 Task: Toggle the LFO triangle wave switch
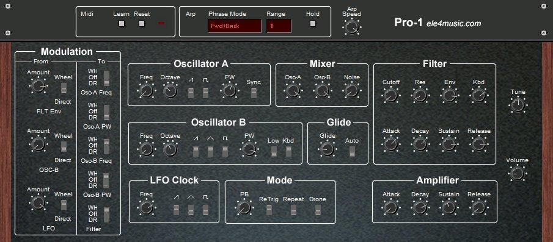tap(191, 210)
